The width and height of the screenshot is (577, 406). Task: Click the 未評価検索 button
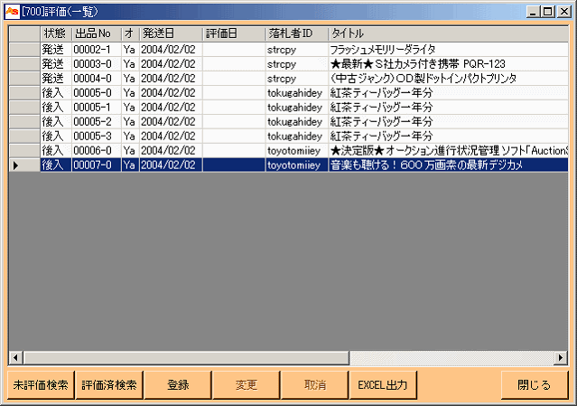coord(41,385)
